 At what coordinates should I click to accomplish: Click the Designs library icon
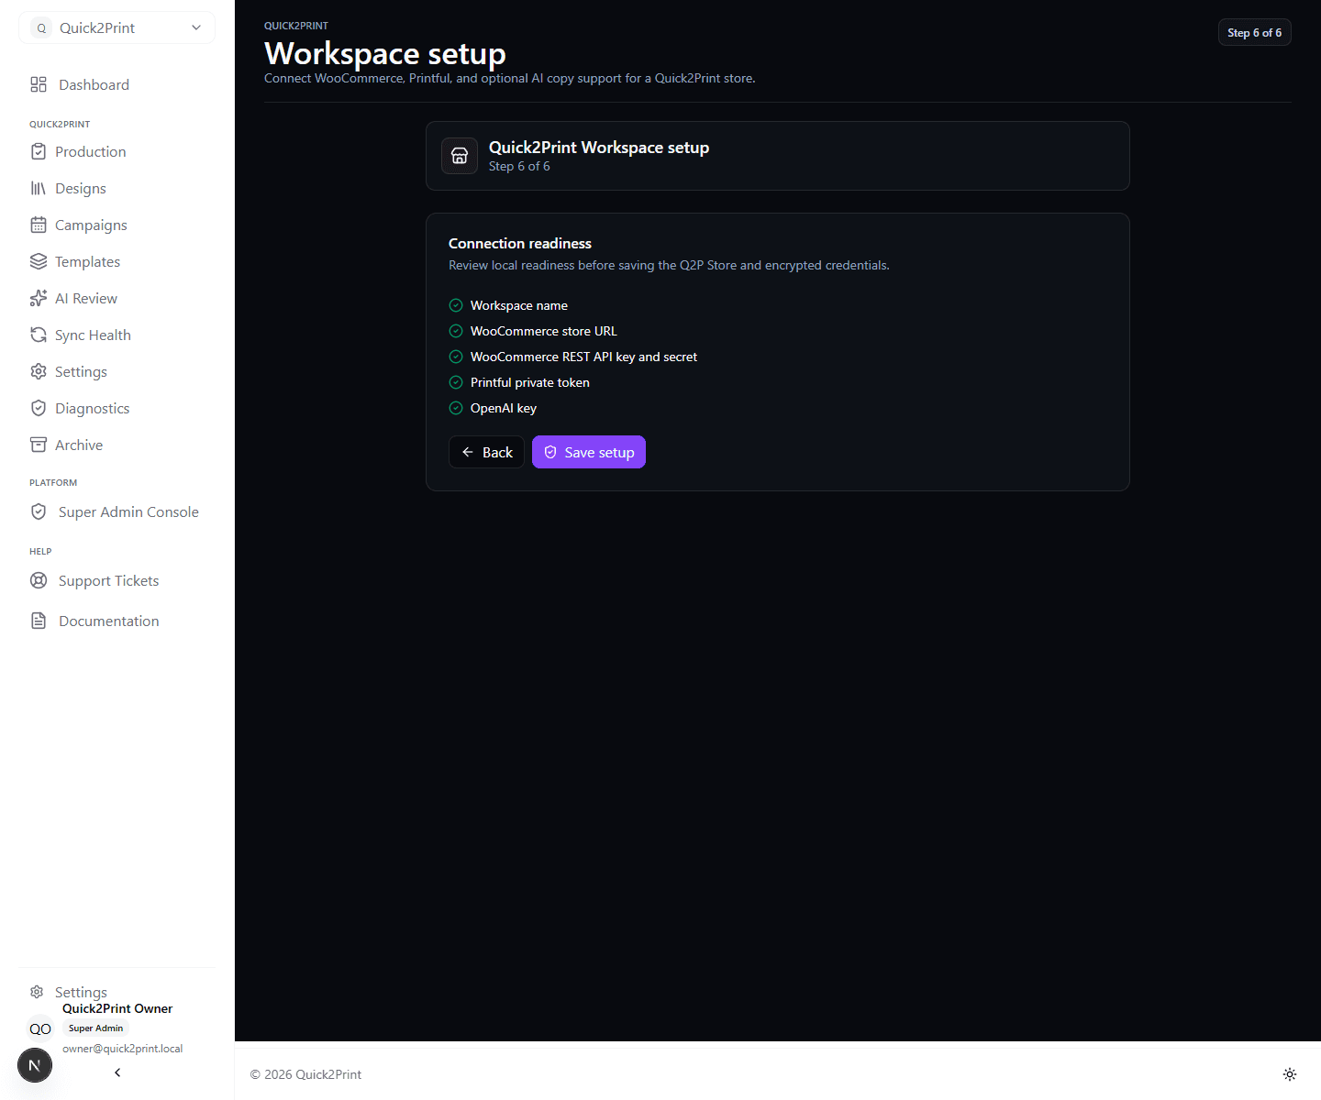(39, 188)
